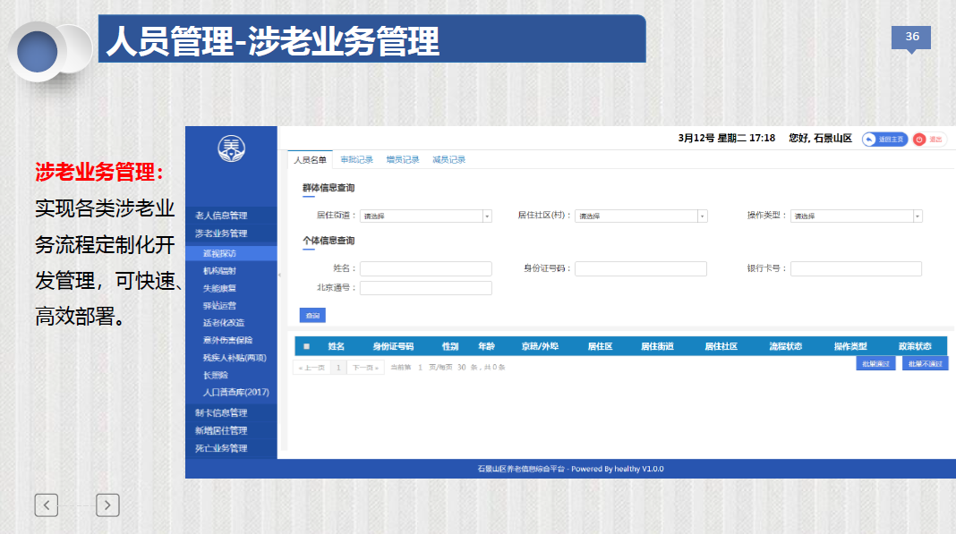Click the 您好, 石景山区 greeting text
956x534 pixels.
(820, 139)
